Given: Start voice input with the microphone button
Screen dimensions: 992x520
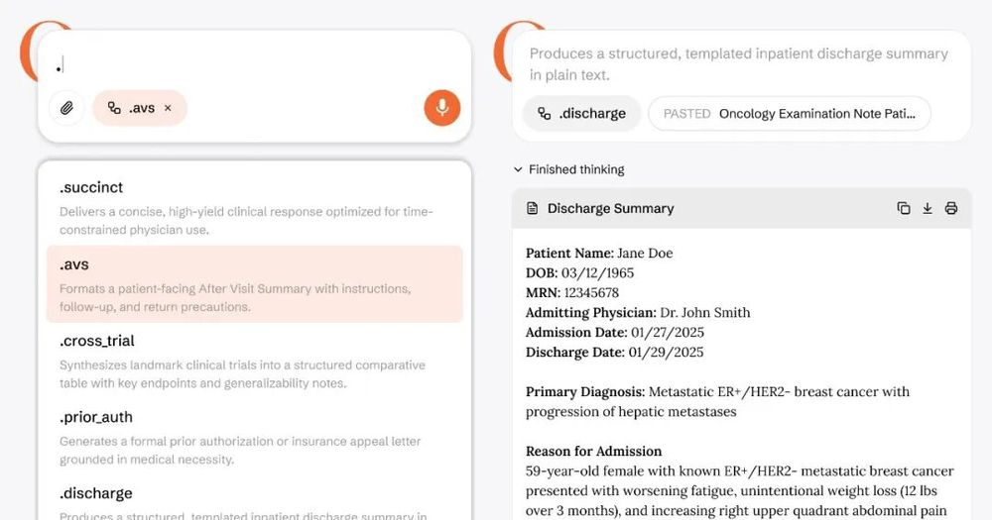Looking at the screenshot, I should pos(442,108).
